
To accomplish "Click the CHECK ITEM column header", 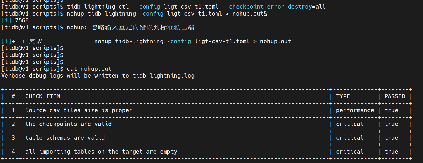I will 43,97.
